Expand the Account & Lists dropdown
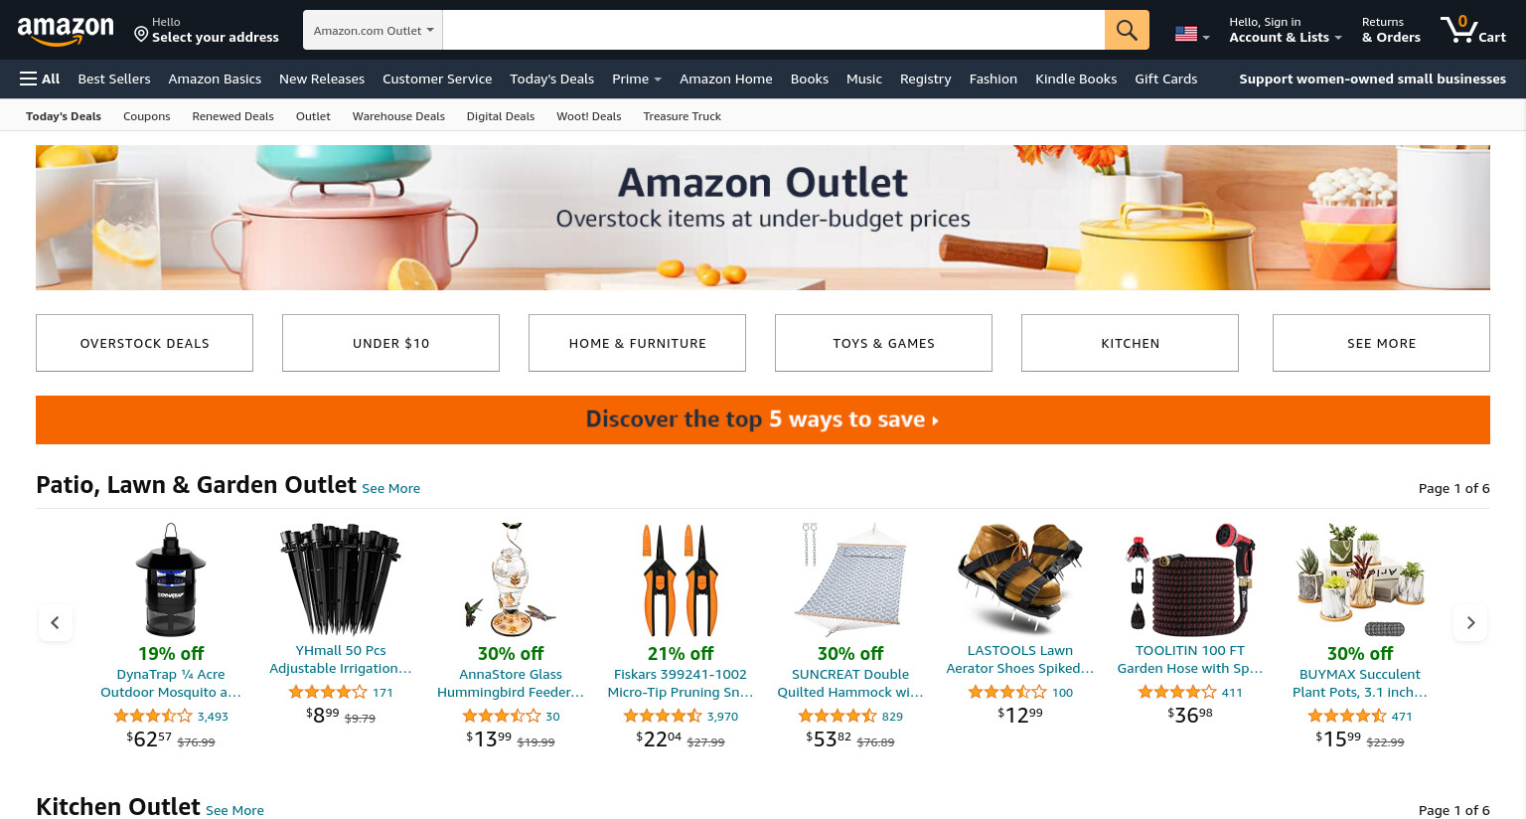Image resolution: width=1526 pixels, height=819 pixels. (1285, 30)
